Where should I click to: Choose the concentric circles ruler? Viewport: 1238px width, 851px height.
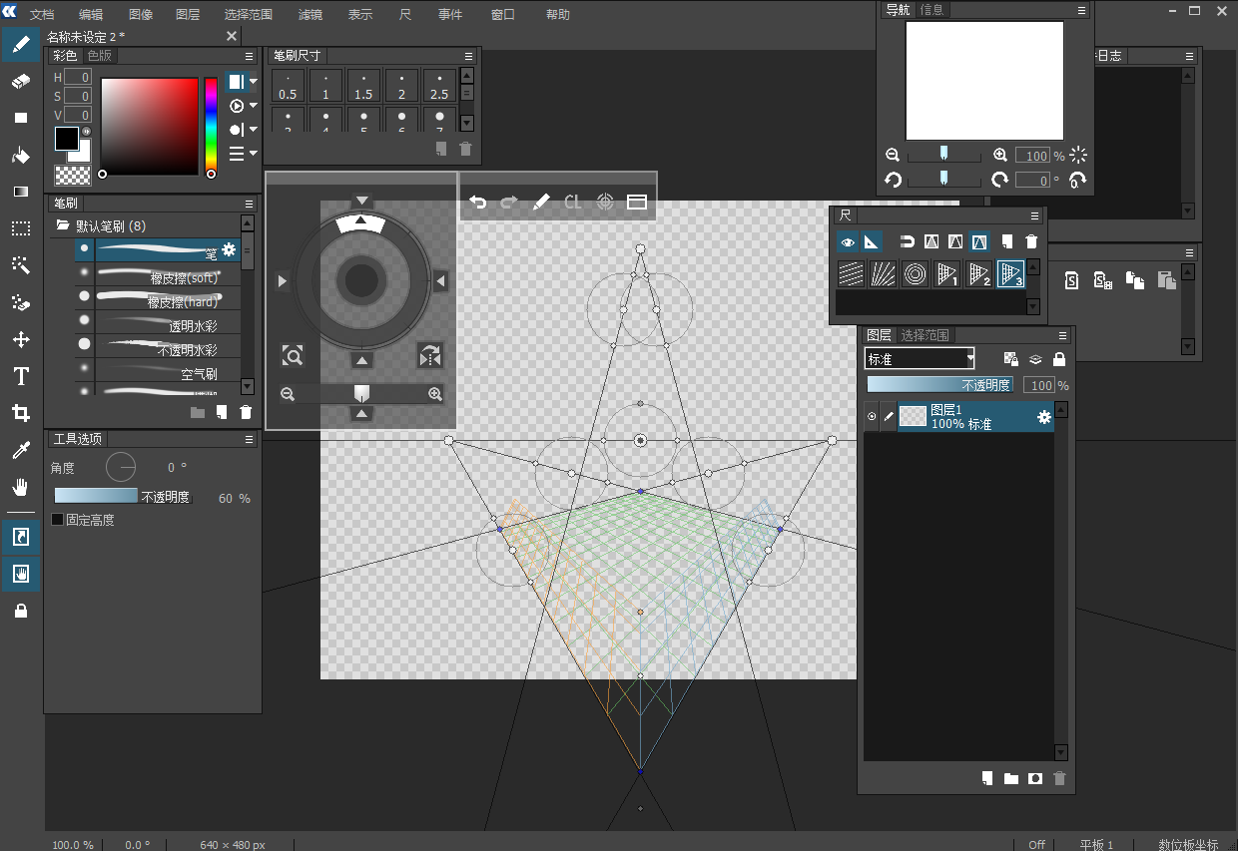[x=915, y=273]
